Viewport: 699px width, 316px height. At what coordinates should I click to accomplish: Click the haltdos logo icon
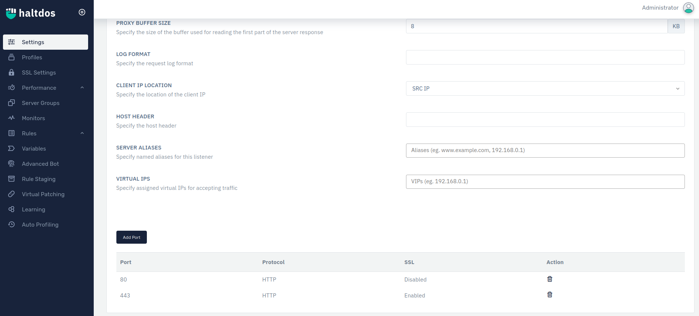pyautogui.click(x=11, y=13)
